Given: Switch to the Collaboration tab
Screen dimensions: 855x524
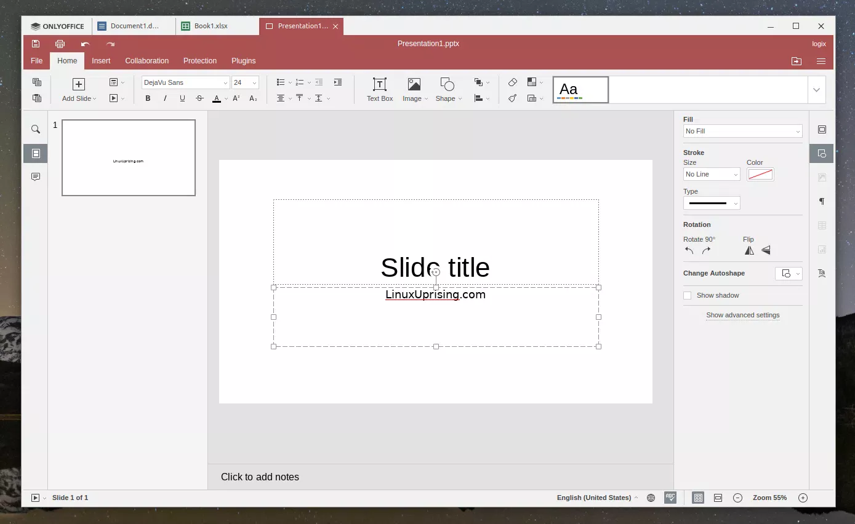Looking at the screenshot, I should pyautogui.click(x=147, y=61).
